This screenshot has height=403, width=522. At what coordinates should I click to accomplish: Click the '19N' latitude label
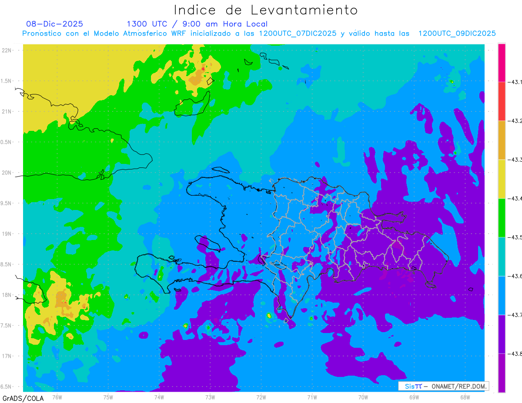(7, 233)
